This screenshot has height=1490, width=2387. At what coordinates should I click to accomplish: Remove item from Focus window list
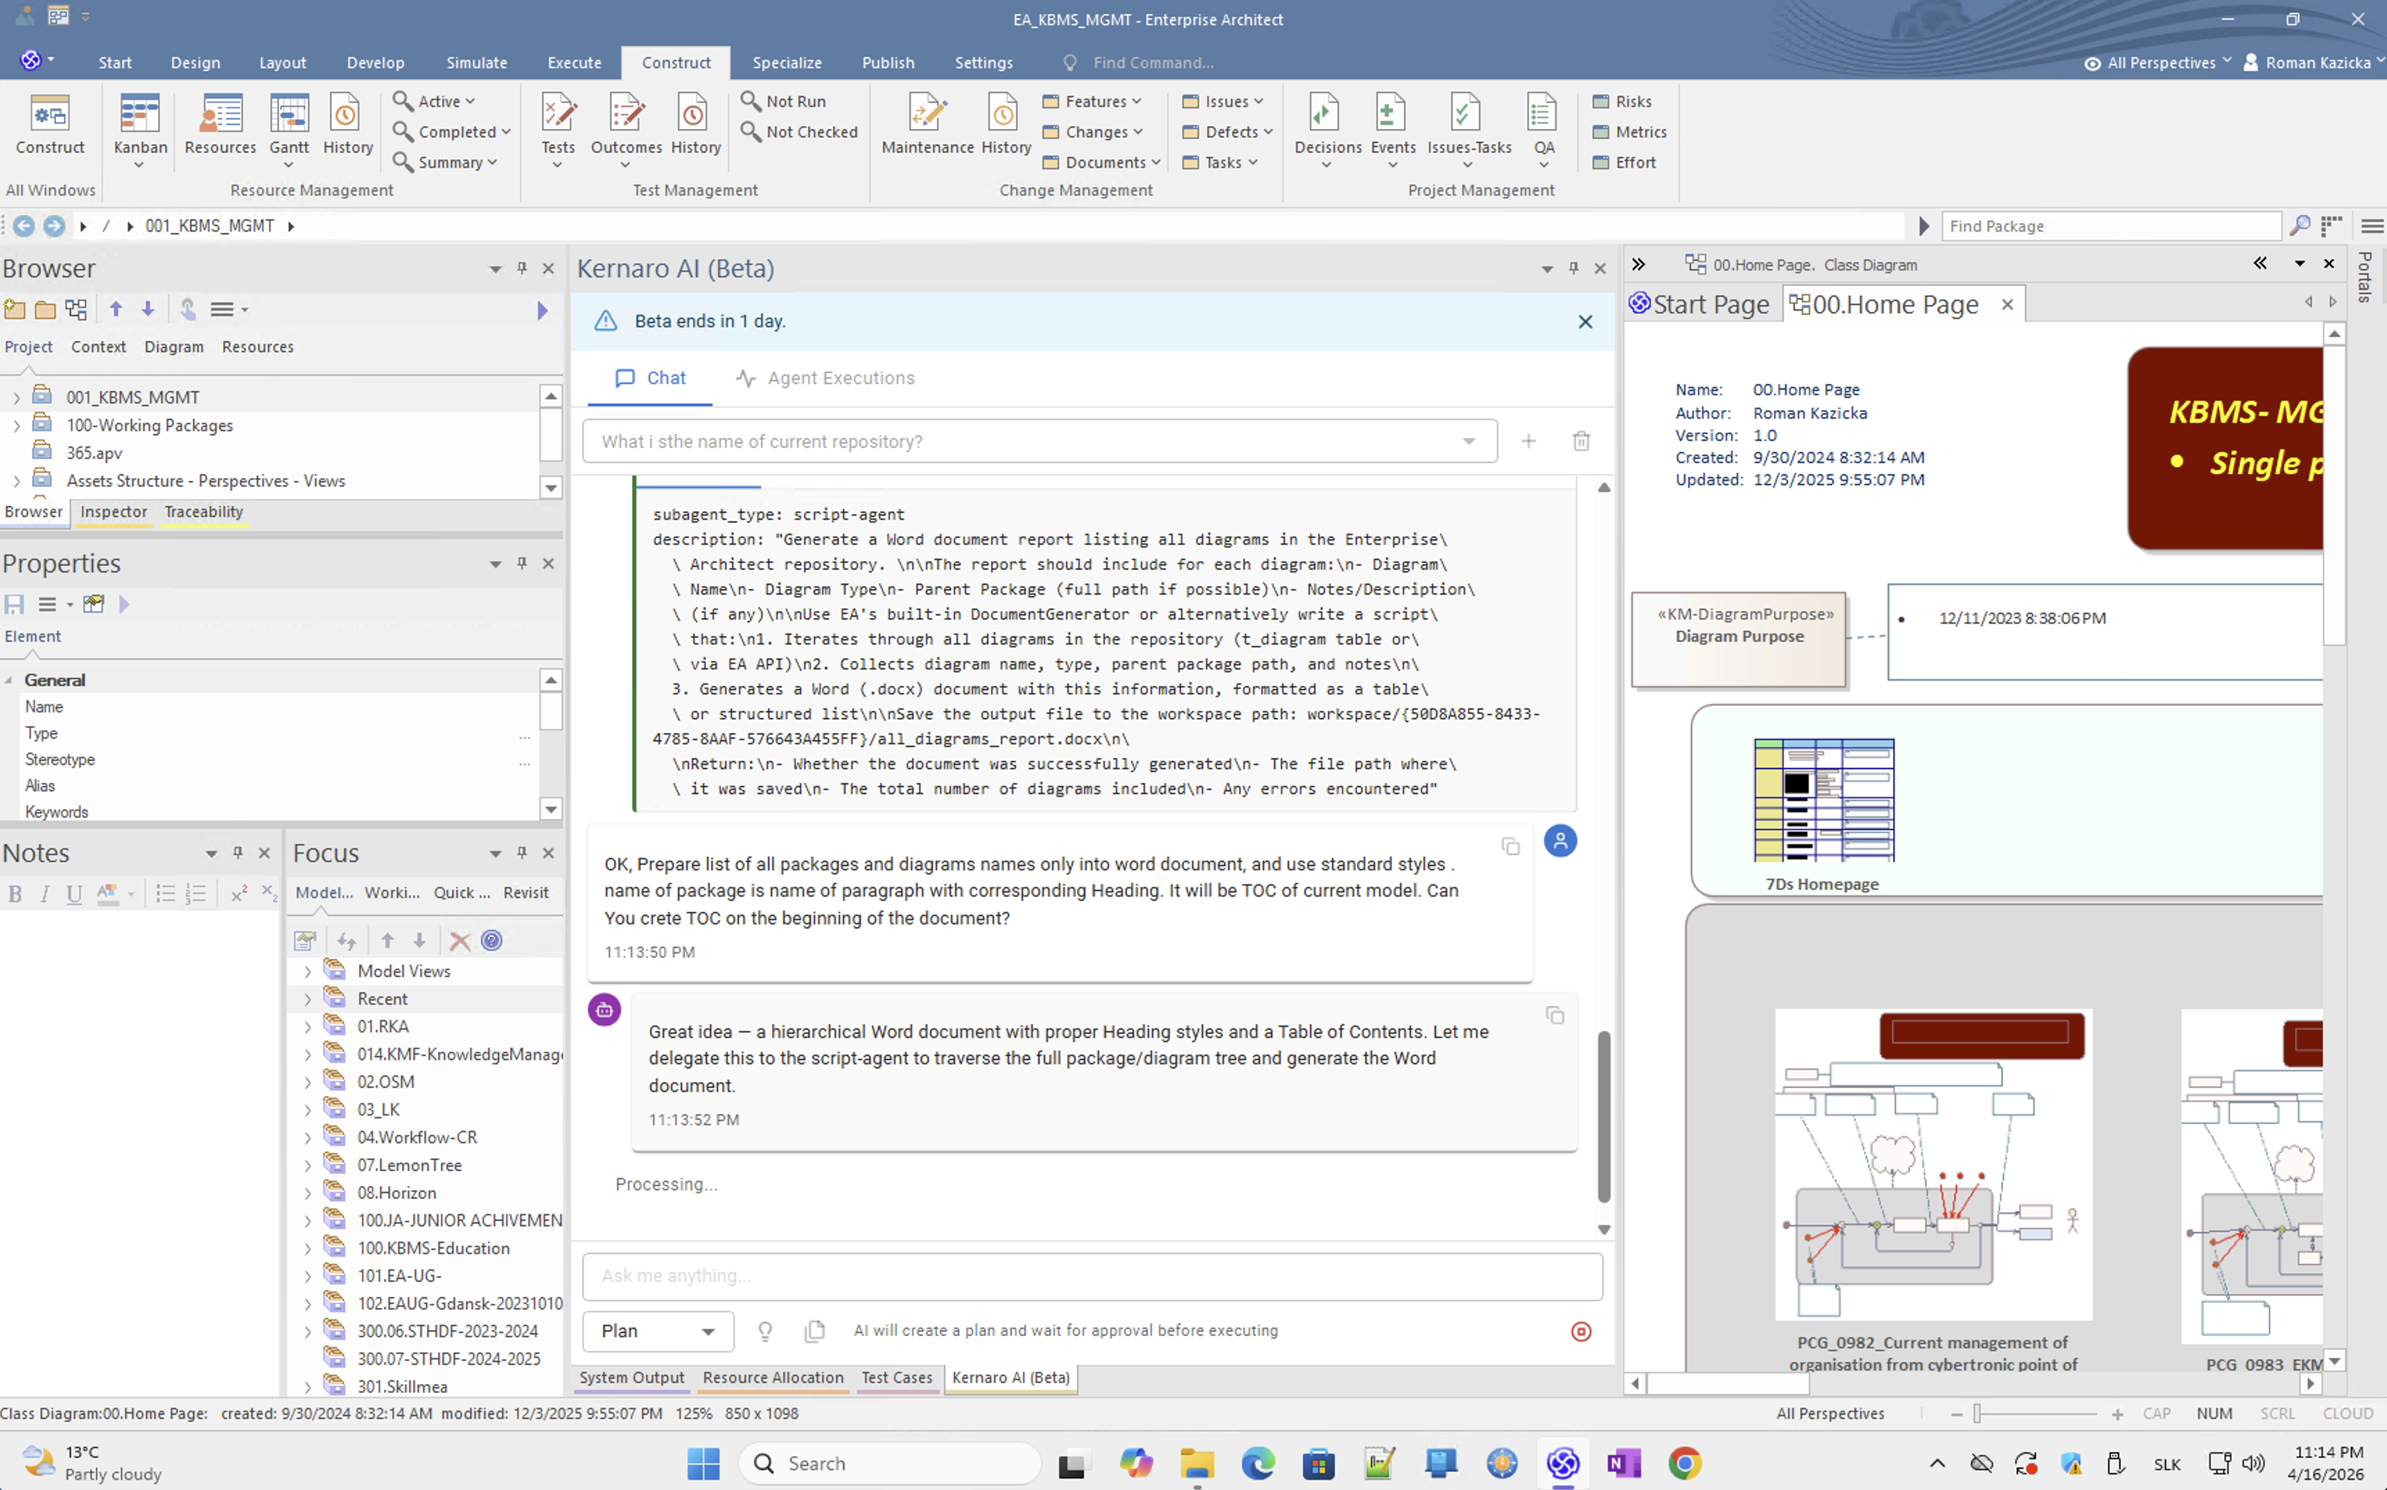tap(460, 940)
